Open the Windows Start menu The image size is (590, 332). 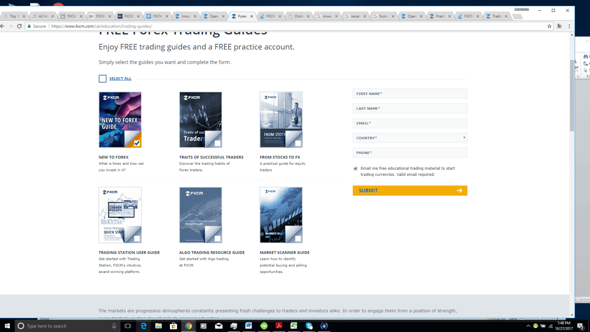pos(7,326)
